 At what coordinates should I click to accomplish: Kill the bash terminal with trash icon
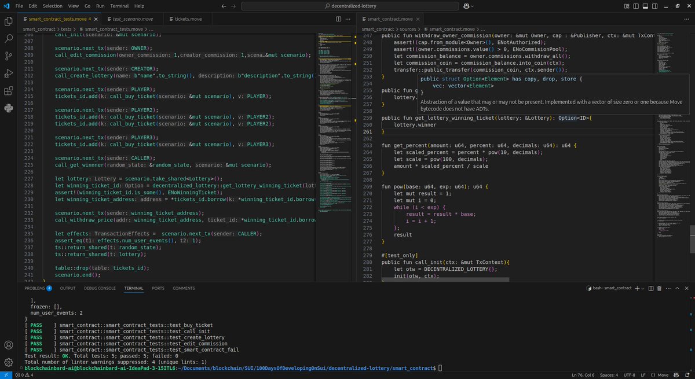pos(660,288)
